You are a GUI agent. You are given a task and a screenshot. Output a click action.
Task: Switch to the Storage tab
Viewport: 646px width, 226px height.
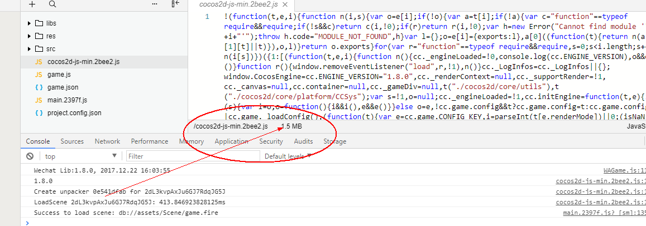[335, 141]
